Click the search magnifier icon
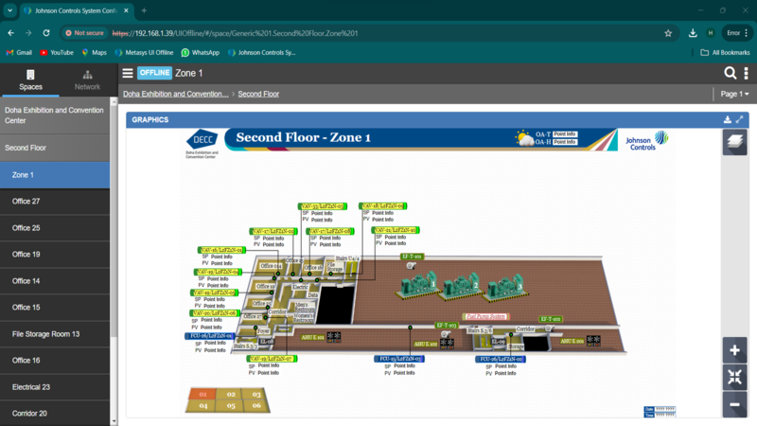Screen dimensions: 757x426 [x=730, y=73]
